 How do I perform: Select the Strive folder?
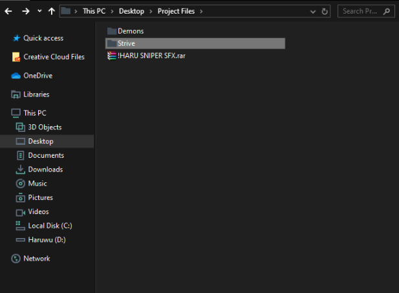[x=126, y=43]
